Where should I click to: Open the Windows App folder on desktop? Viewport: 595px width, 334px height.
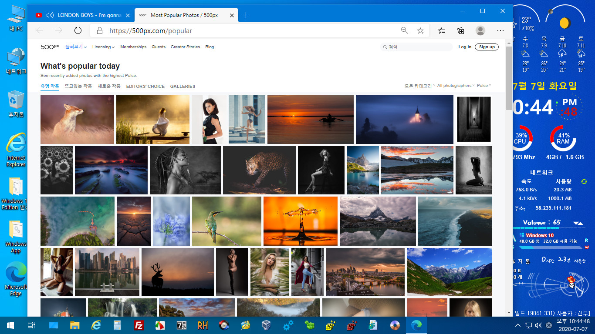(x=16, y=237)
